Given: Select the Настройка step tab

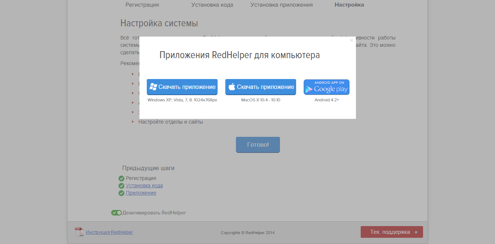Looking at the screenshot, I should coord(349,5).
